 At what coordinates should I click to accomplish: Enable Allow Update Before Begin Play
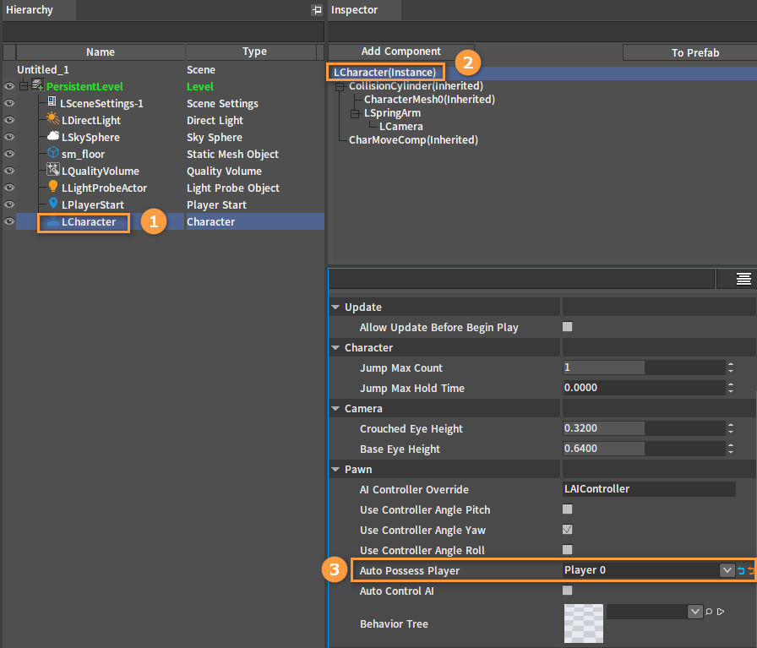(x=567, y=327)
